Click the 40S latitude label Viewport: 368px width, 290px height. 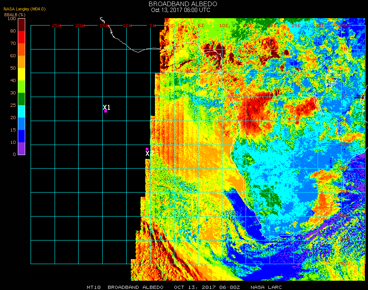click(x=344, y=264)
